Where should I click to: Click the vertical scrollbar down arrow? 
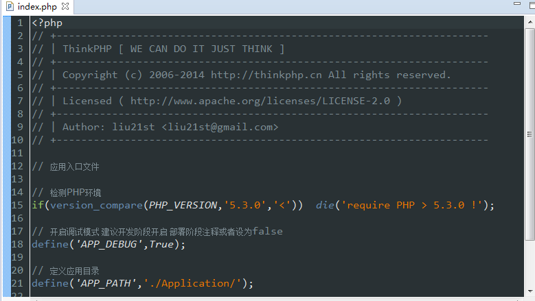530,291
